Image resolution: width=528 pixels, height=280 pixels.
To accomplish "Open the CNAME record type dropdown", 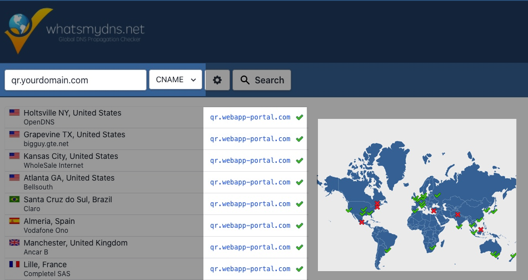I will [x=175, y=80].
